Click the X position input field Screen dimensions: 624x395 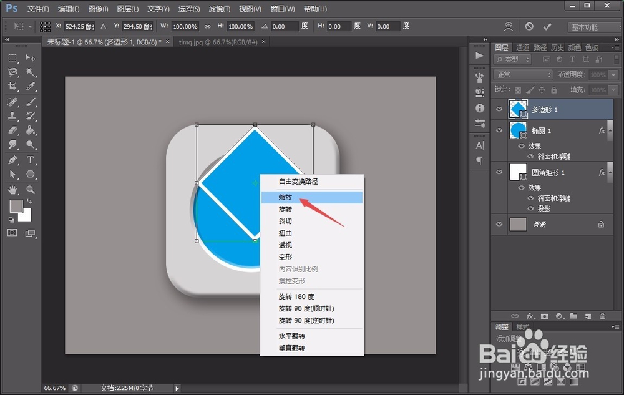point(80,26)
